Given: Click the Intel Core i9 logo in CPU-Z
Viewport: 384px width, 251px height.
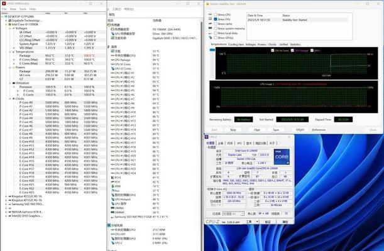Looking at the screenshot, I should (282, 157).
